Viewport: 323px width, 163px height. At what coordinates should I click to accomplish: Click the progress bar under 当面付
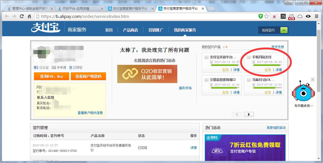click(x=268, y=88)
